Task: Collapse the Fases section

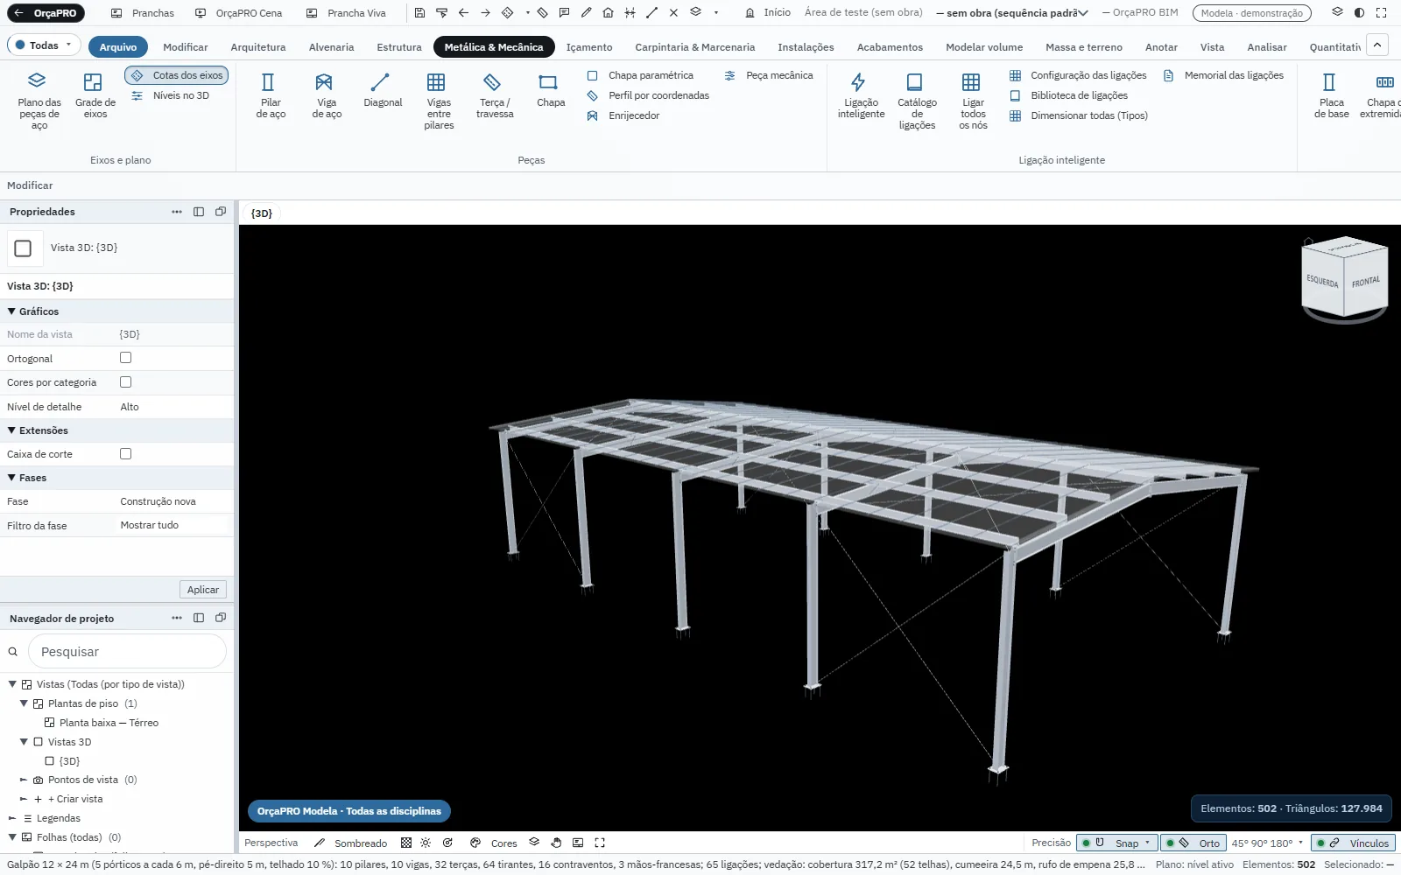Action: [x=12, y=478]
